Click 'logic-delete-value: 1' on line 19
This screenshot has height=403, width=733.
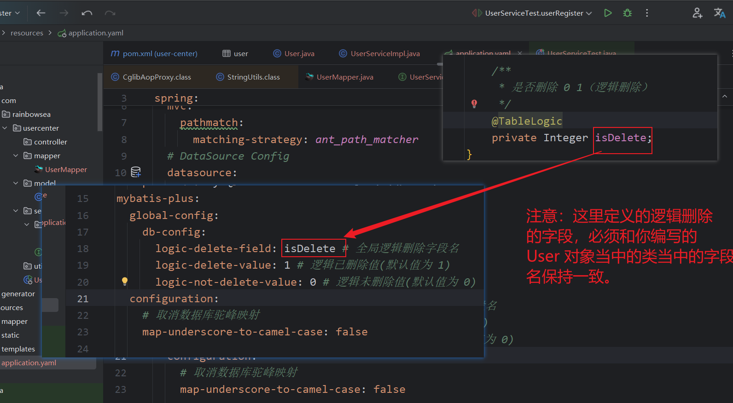tap(223, 265)
